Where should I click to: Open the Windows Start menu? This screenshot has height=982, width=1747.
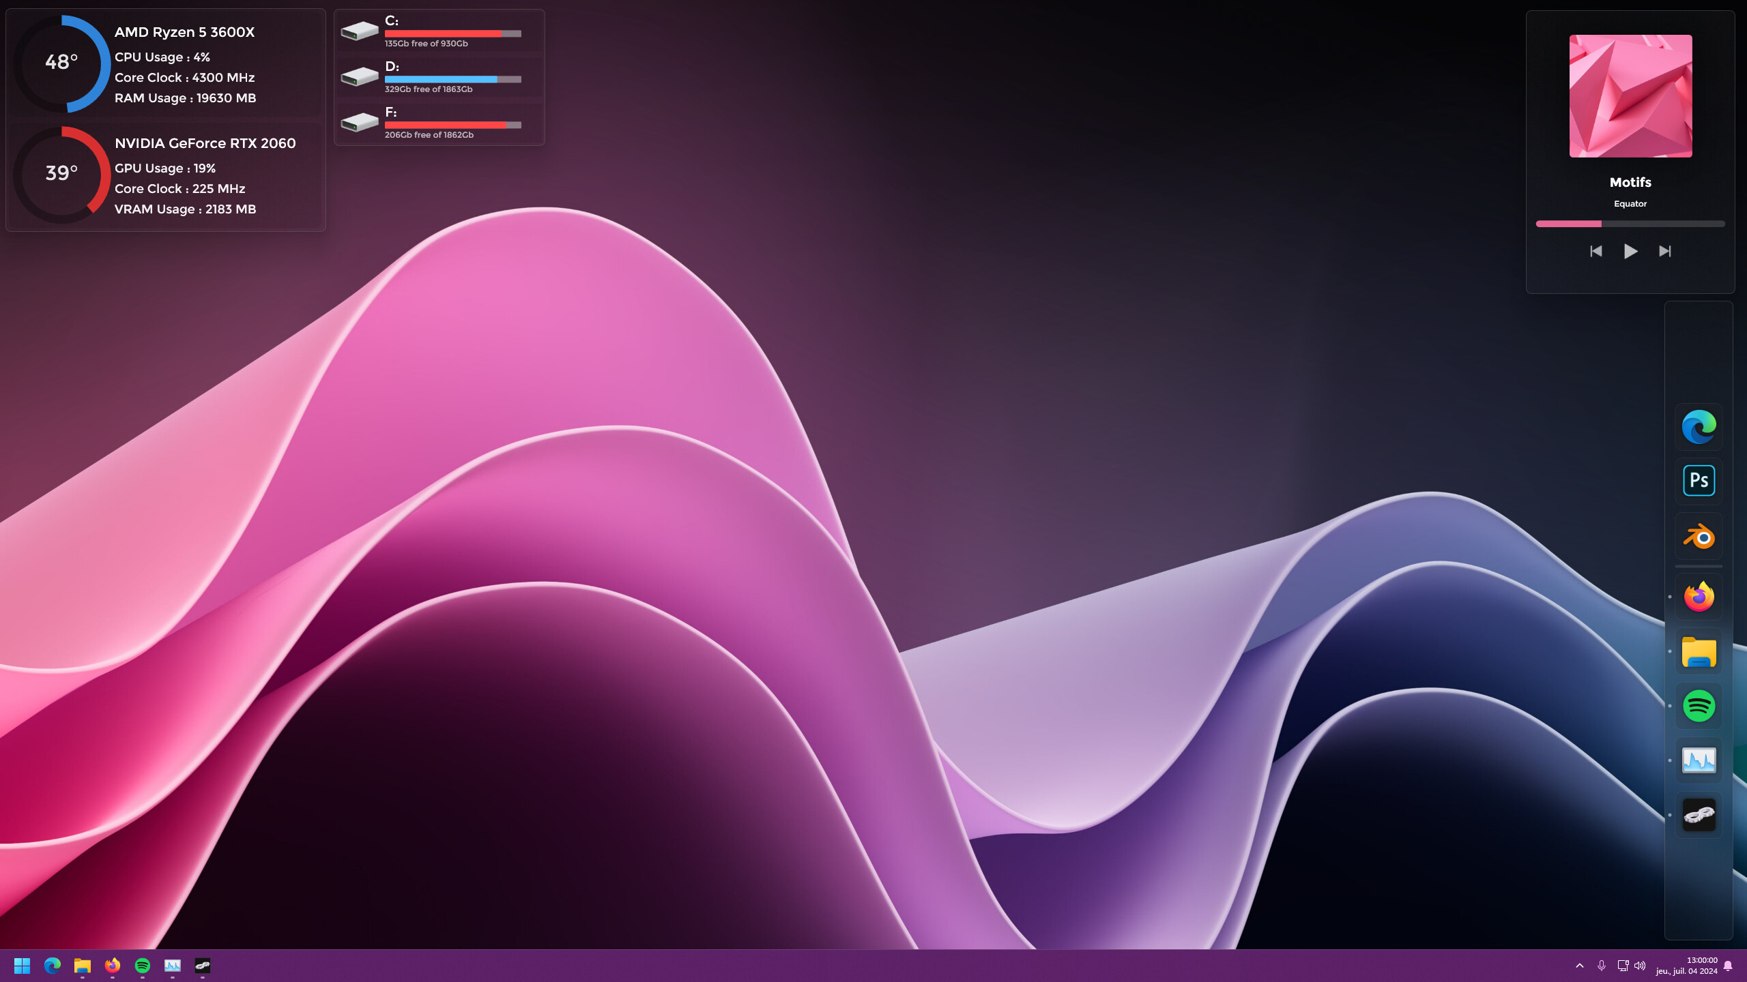coord(22,966)
